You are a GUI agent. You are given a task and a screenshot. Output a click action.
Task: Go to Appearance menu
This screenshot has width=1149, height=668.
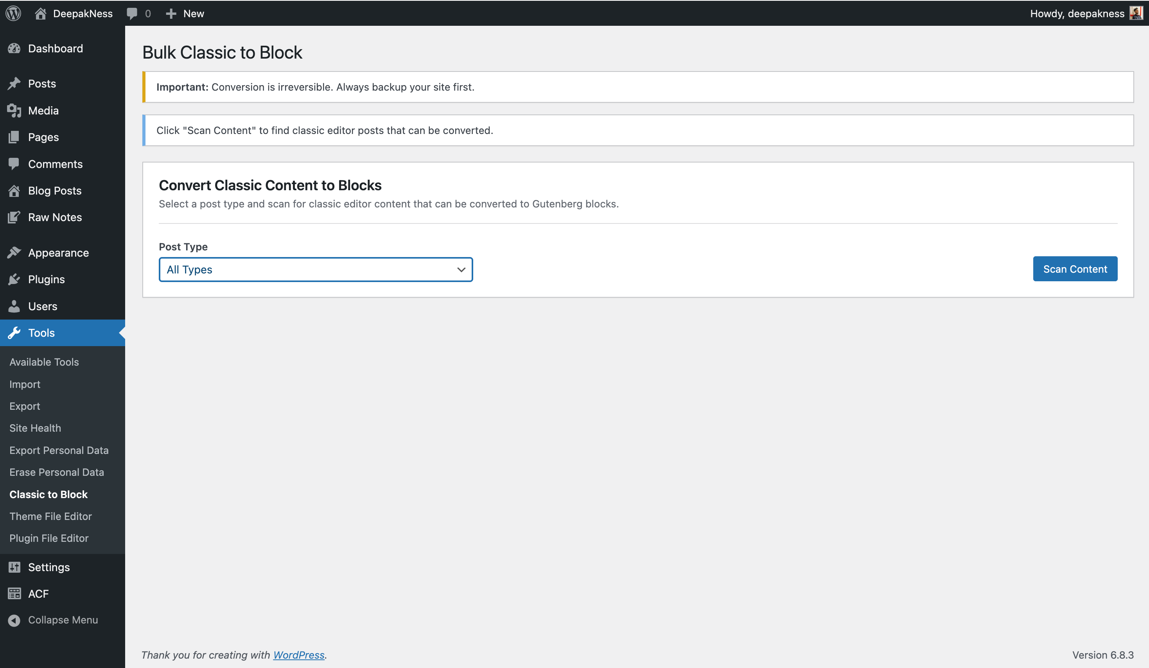coord(58,253)
